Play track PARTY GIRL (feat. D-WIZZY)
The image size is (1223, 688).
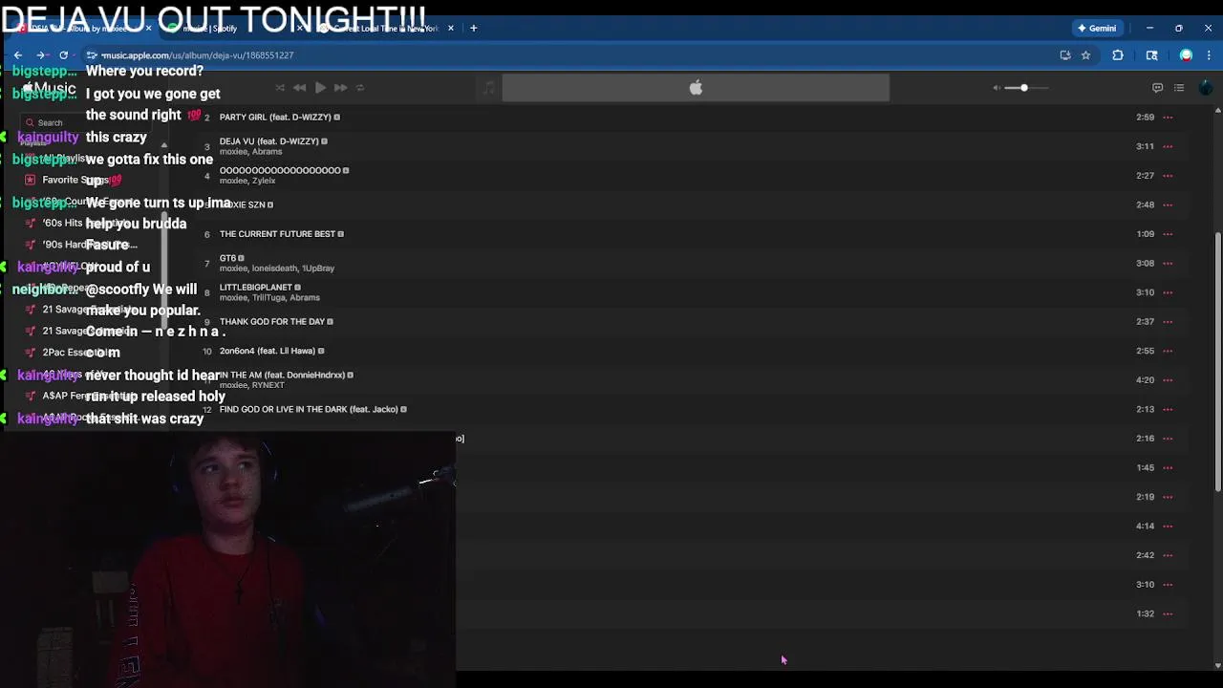tap(275, 117)
